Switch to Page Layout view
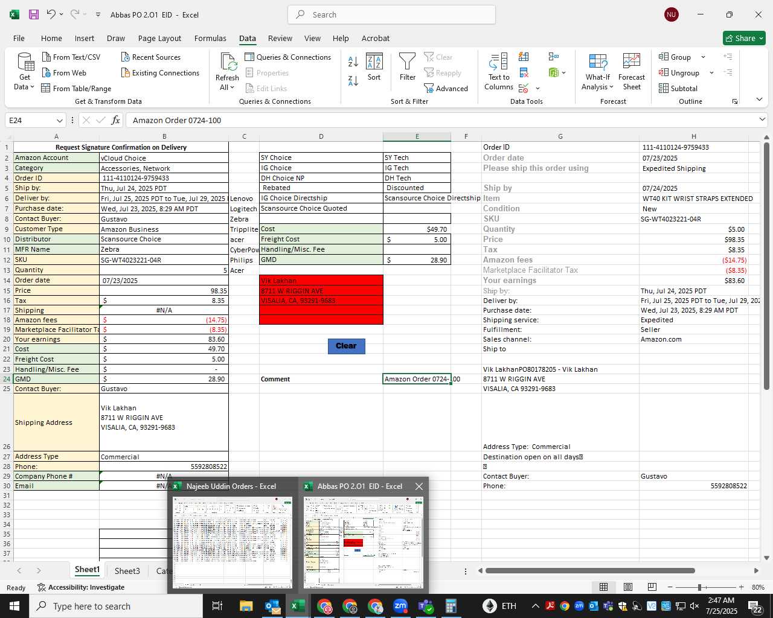This screenshot has height=618, width=773. coord(628,587)
